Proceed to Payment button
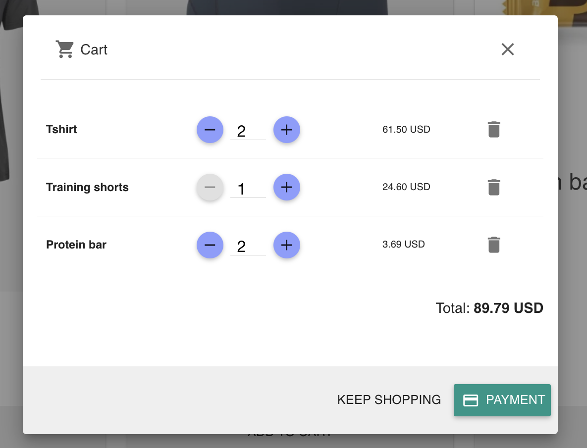Image resolution: width=587 pixels, height=448 pixels. (x=502, y=400)
